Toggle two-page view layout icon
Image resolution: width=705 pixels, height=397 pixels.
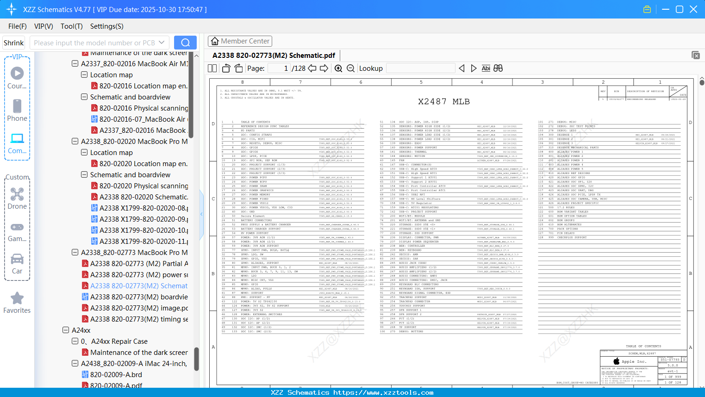click(212, 68)
